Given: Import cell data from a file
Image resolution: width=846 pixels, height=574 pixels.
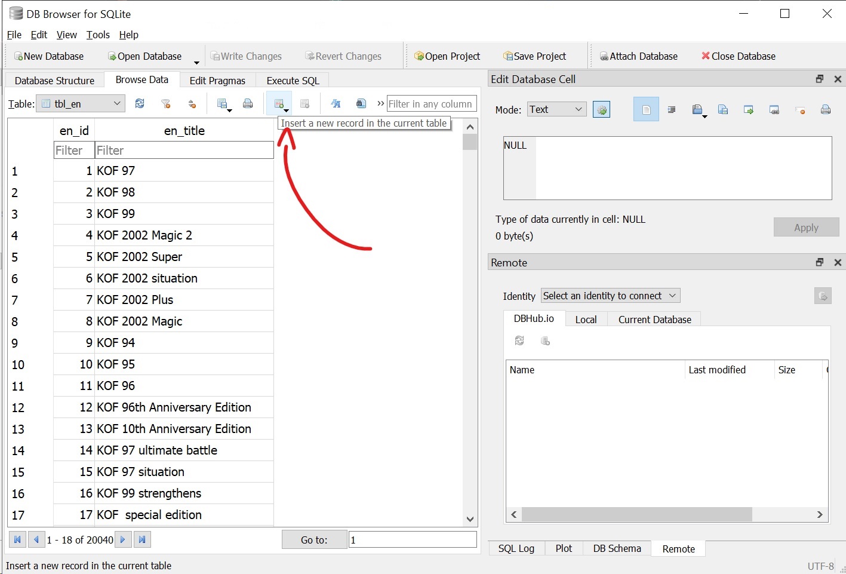Looking at the screenshot, I should coord(697,109).
